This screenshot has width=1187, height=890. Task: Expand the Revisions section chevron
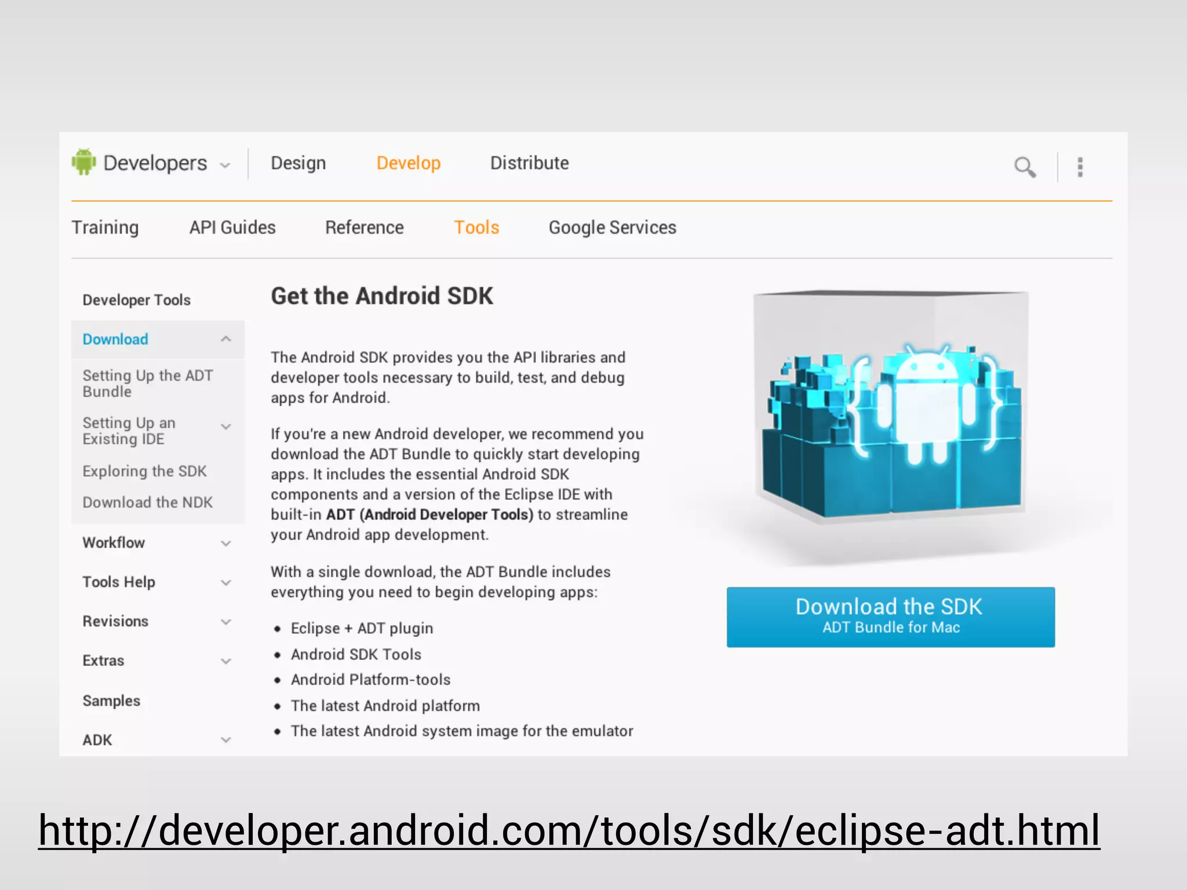click(x=226, y=622)
